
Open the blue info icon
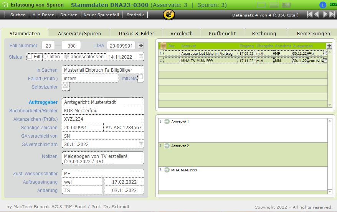[x=322, y=5]
